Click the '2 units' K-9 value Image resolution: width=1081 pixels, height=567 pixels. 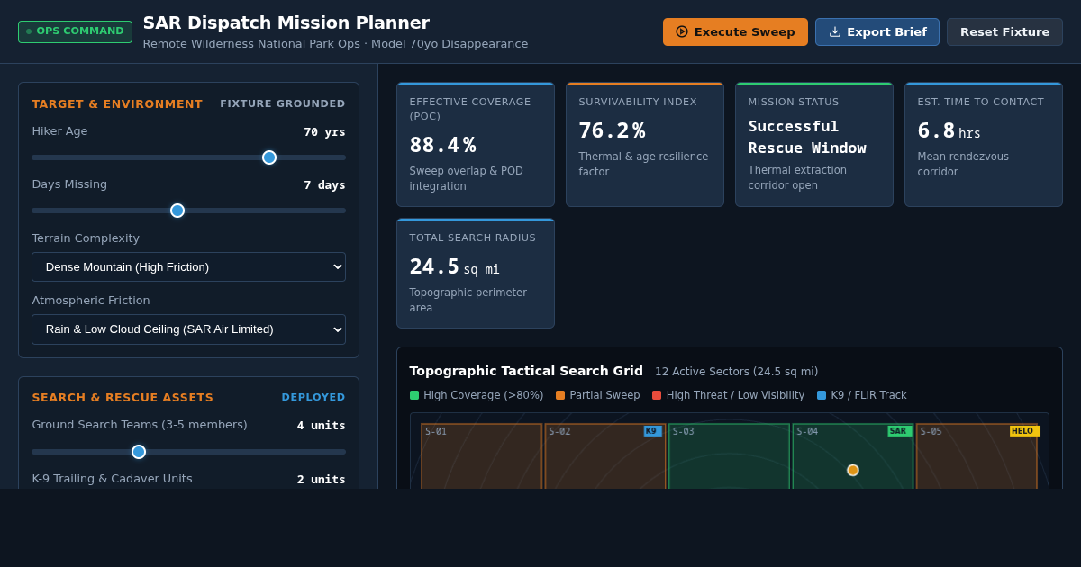click(322, 480)
